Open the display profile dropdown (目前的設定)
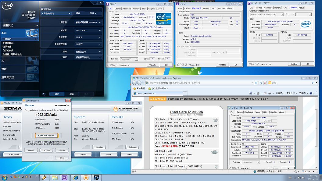322x181 pixels. coord(56,13)
